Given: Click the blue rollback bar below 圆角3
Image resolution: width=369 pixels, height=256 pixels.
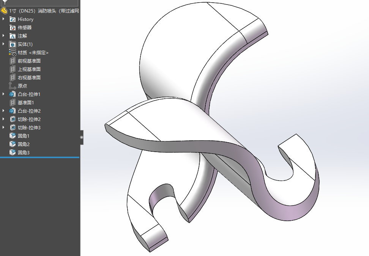Looking at the screenshot, I should (39, 157).
